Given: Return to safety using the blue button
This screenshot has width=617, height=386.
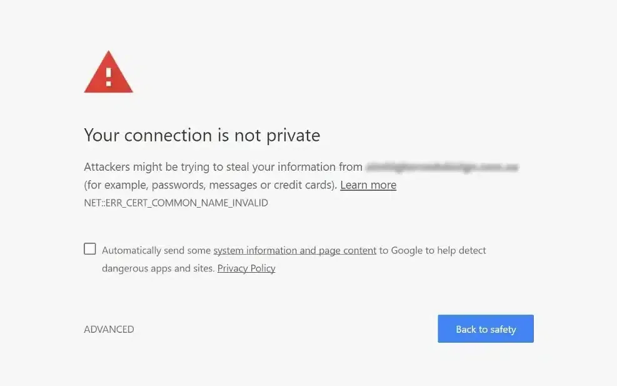Looking at the screenshot, I should [x=485, y=328].
